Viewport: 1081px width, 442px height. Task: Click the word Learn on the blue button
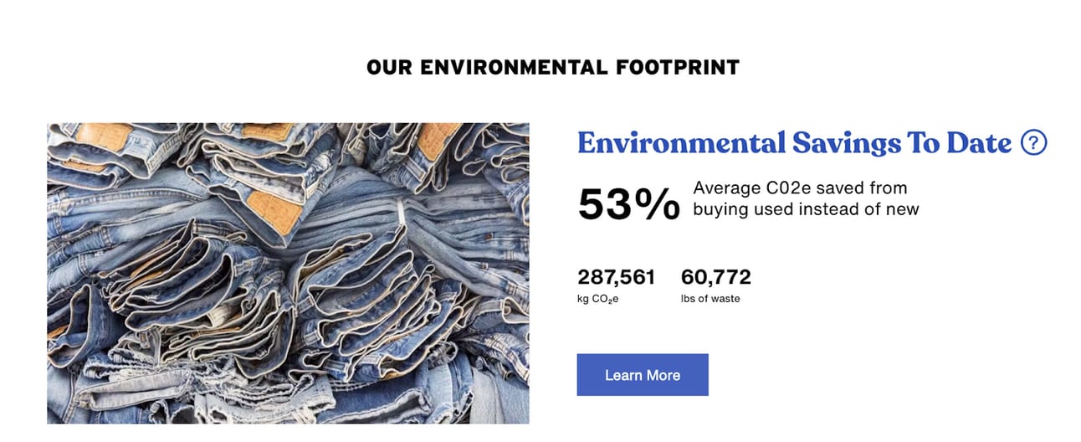(x=622, y=375)
